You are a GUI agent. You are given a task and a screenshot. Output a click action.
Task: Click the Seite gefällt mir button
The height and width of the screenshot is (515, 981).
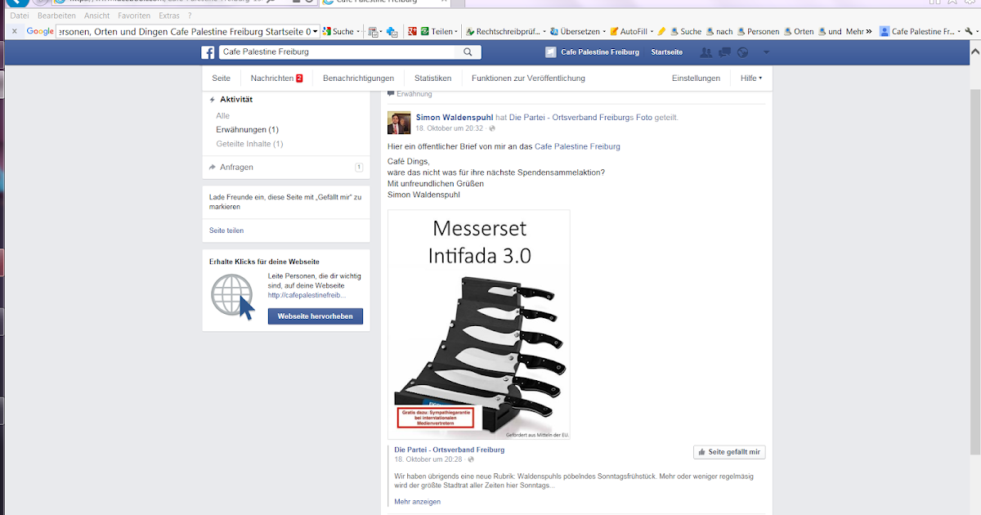729,452
